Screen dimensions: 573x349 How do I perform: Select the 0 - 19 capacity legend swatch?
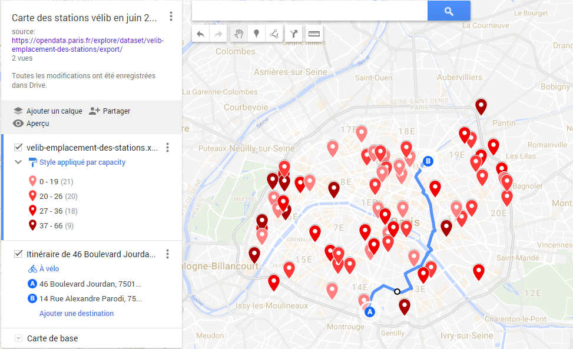tap(32, 181)
